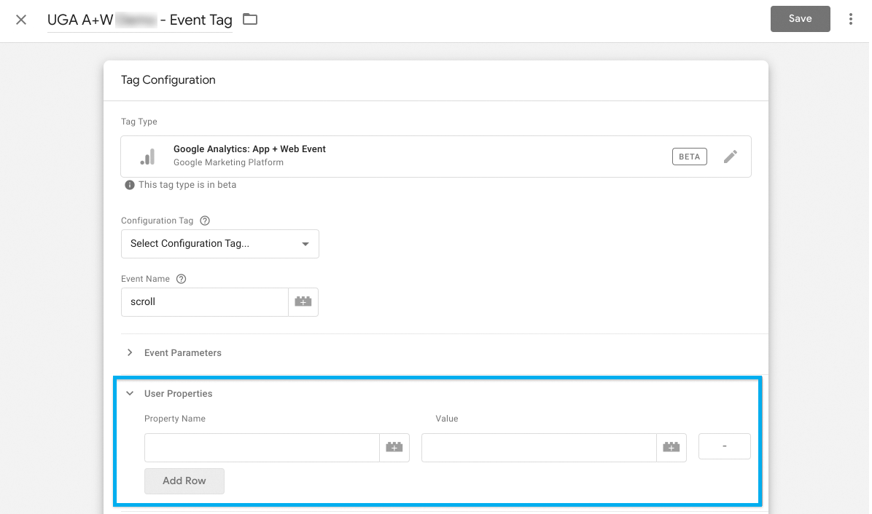
Task: Open the three-dot more actions menu
Action: (850, 20)
